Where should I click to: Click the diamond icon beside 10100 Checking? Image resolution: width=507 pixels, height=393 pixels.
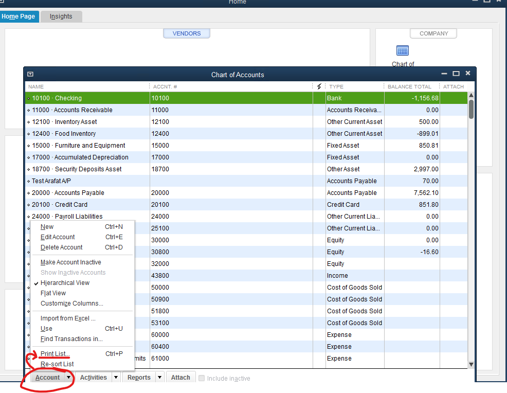point(29,98)
